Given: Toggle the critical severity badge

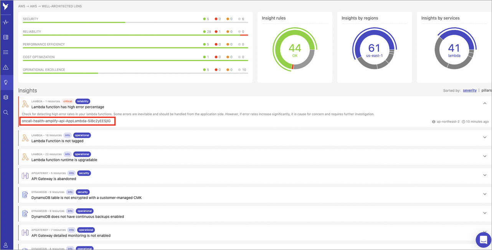Looking at the screenshot, I should (67, 101).
